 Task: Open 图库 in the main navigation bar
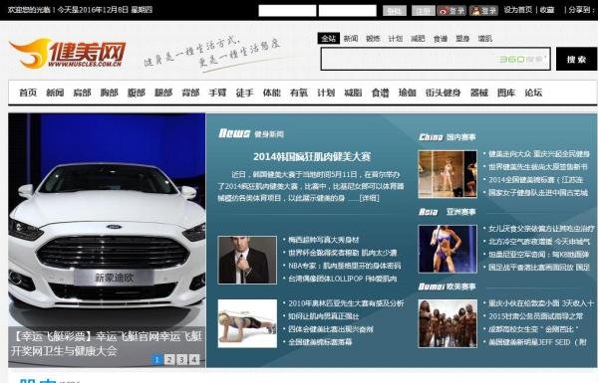coord(506,93)
